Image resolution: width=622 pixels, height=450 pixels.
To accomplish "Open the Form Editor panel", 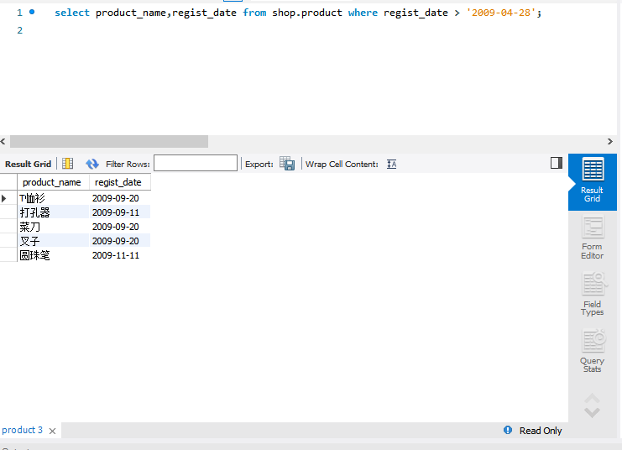I will coord(593,238).
